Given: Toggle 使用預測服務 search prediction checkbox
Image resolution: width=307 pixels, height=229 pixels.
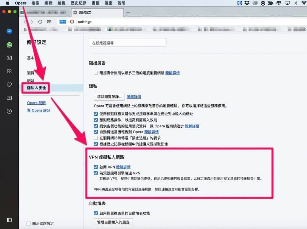Looking at the screenshot, I should point(96,114).
